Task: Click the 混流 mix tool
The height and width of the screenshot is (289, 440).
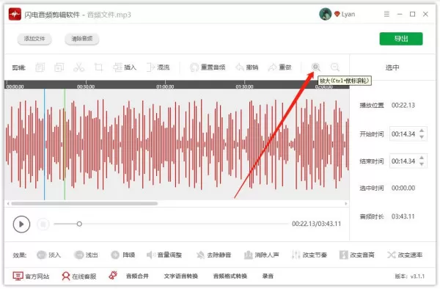Action: 158,67
